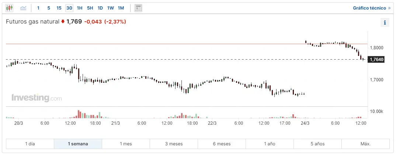The height and width of the screenshot is (156, 396).
Task: Select the 1 mes range tab
Action: (126, 144)
